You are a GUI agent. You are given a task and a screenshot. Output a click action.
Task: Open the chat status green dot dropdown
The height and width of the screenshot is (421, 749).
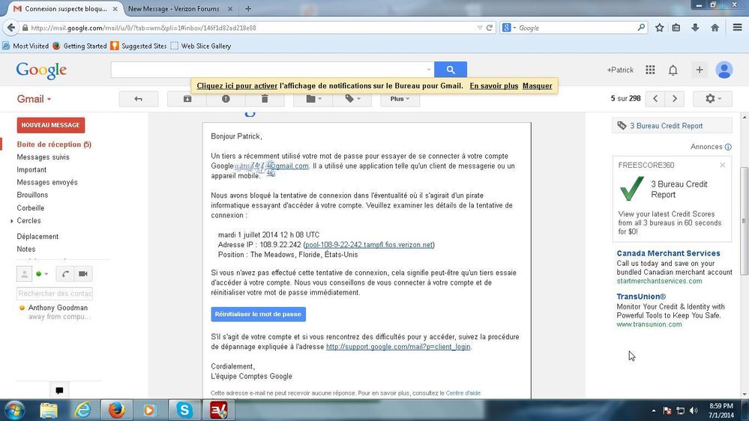pyautogui.click(x=42, y=273)
